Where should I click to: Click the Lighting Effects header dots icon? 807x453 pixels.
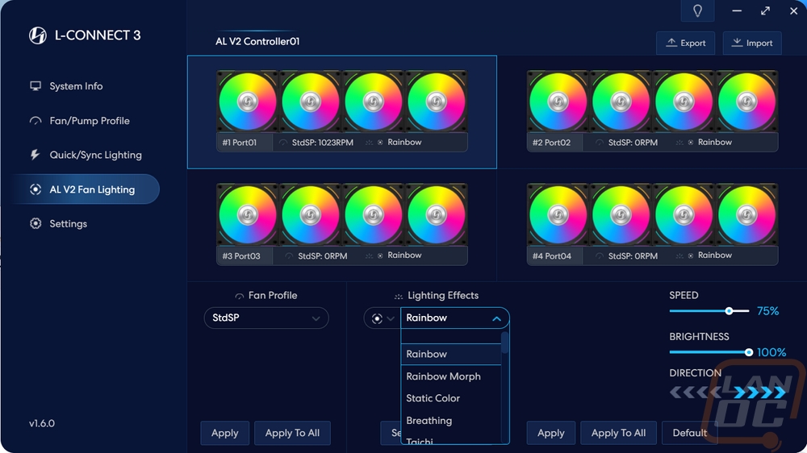[399, 296]
